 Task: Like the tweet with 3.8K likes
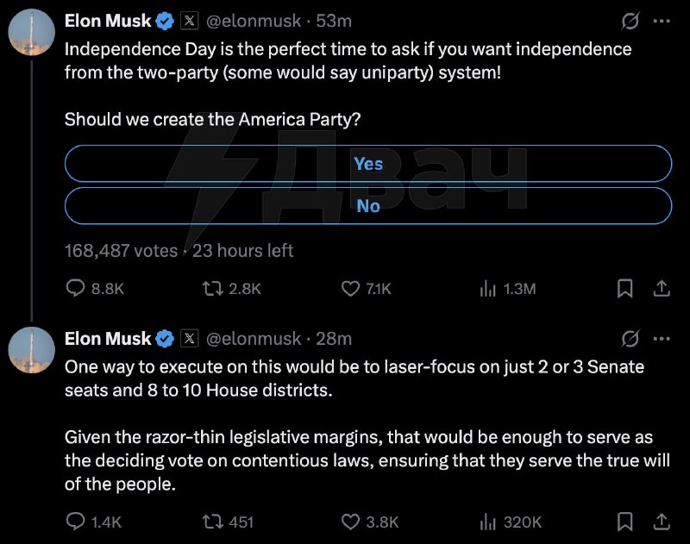(370, 522)
